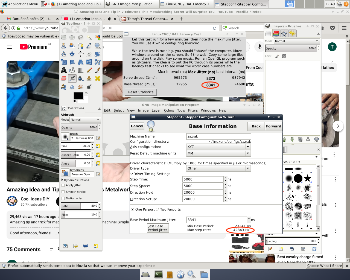
Task: Enable the Apply Jitter checkbox
Action: (63, 185)
